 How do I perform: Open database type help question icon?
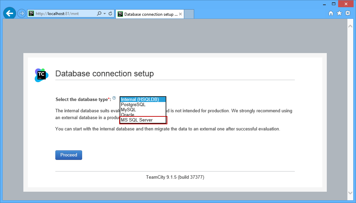114,98
